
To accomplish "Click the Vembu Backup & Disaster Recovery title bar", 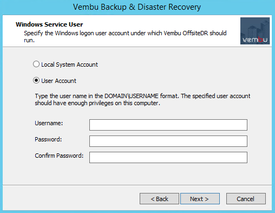I will 137,7.
